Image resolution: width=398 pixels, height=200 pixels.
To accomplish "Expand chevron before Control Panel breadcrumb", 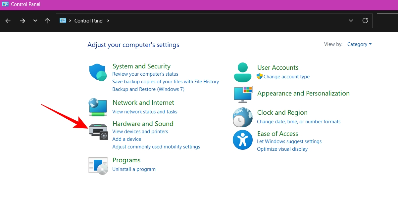I will (70, 20).
